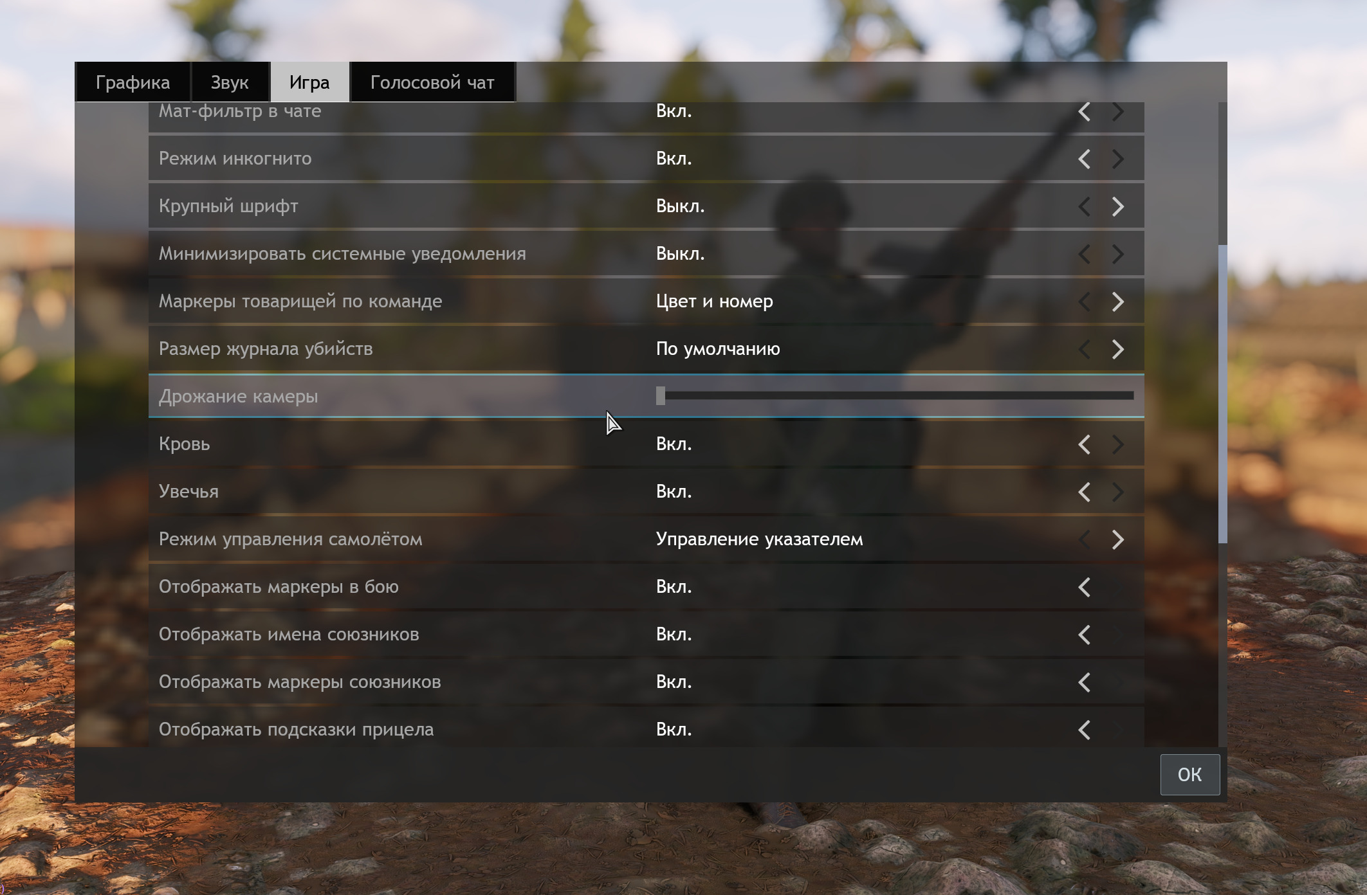The width and height of the screenshot is (1367, 895).
Task: Click left arrow for Отображать маркеры в бою
Action: click(x=1084, y=587)
